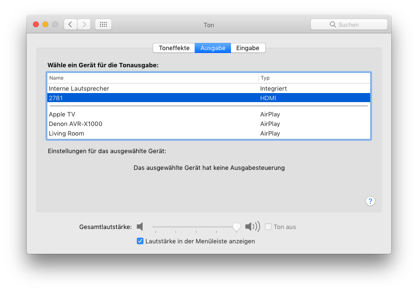Minimize window using the yellow button
Image resolution: width=418 pixels, height=292 pixels.
45,24
